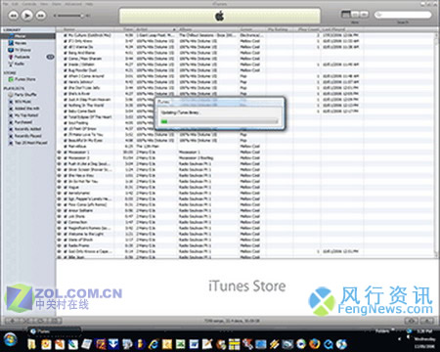The height and width of the screenshot is (352, 440).
Task: Launch Firefox from the taskbar
Action: click(315, 344)
